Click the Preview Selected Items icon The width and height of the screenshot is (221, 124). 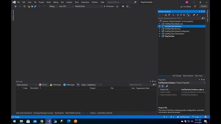pos(197,15)
